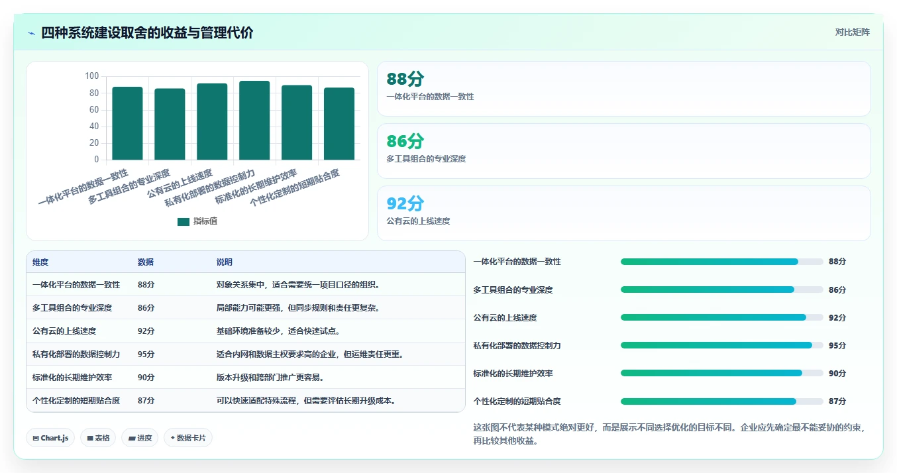Click the 私有化部署的数据控制力 progress label
Image resolution: width=897 pixels, height=473 pixels.
coord(517,346)
